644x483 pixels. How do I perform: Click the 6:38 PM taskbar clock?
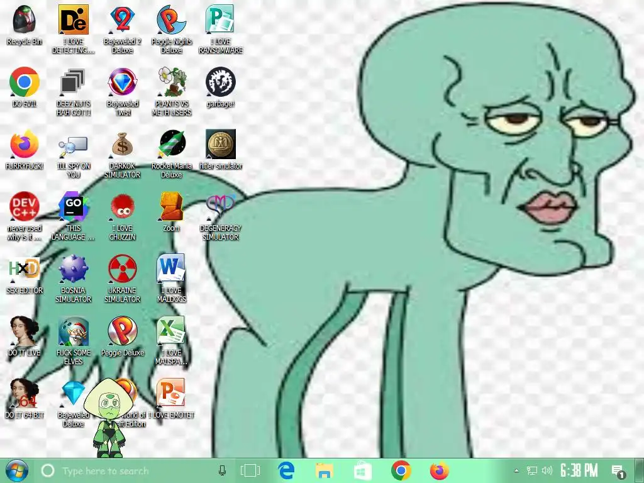pyautogui.click(x=579, y=470)
